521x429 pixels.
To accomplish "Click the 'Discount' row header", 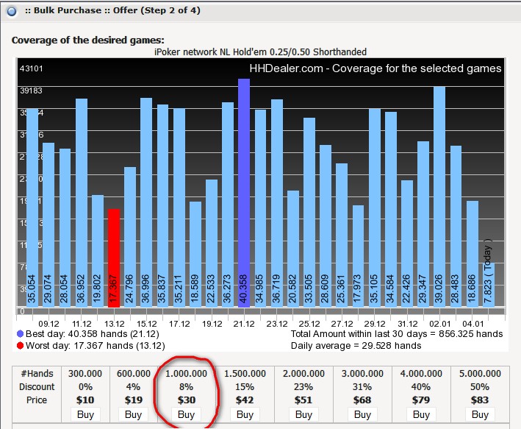I will click(37, 387).
